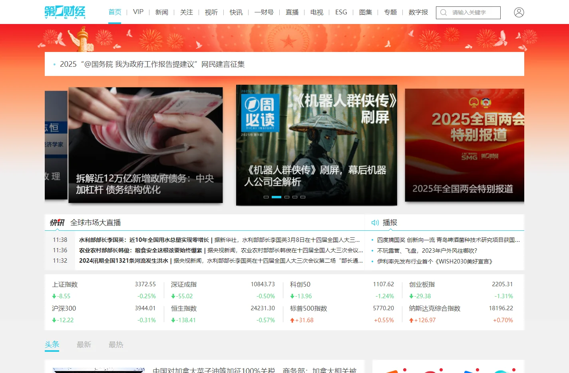Screen dimensions: 569x373
Task: Click the 创业板指 index name
Action: [422, 284]
